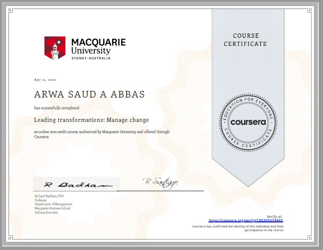Screen dimensions: 323x250
Task: Click the B Santiago signature
Action: pos(161,183)
